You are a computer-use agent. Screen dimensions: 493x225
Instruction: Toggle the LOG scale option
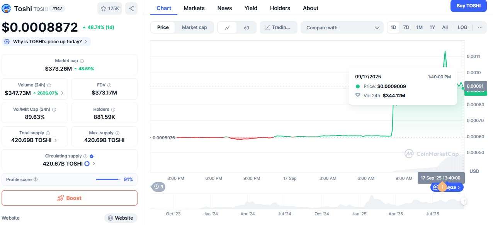pos(462,27)
